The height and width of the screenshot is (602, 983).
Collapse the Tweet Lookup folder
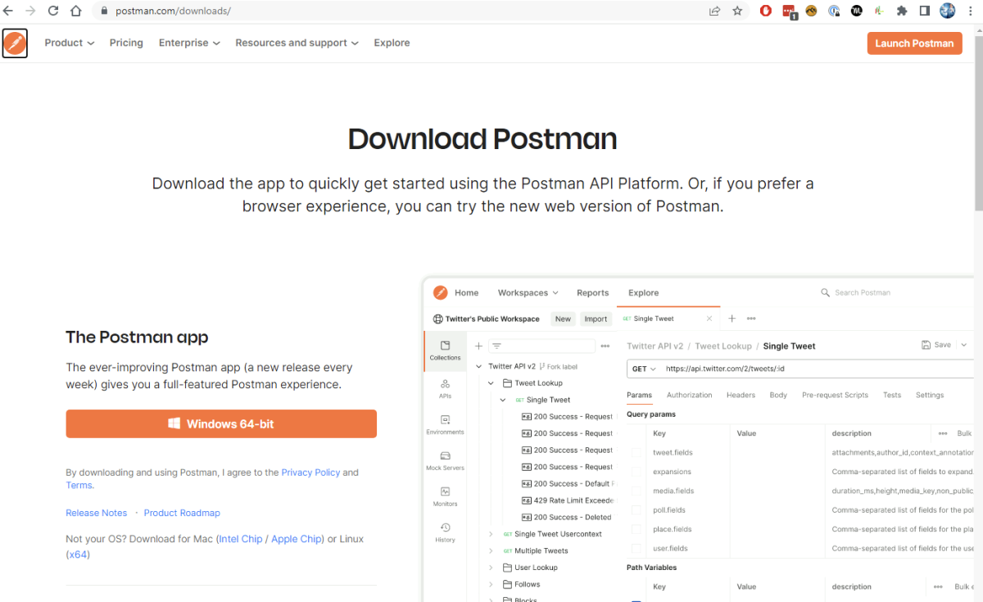click(490, 382)
